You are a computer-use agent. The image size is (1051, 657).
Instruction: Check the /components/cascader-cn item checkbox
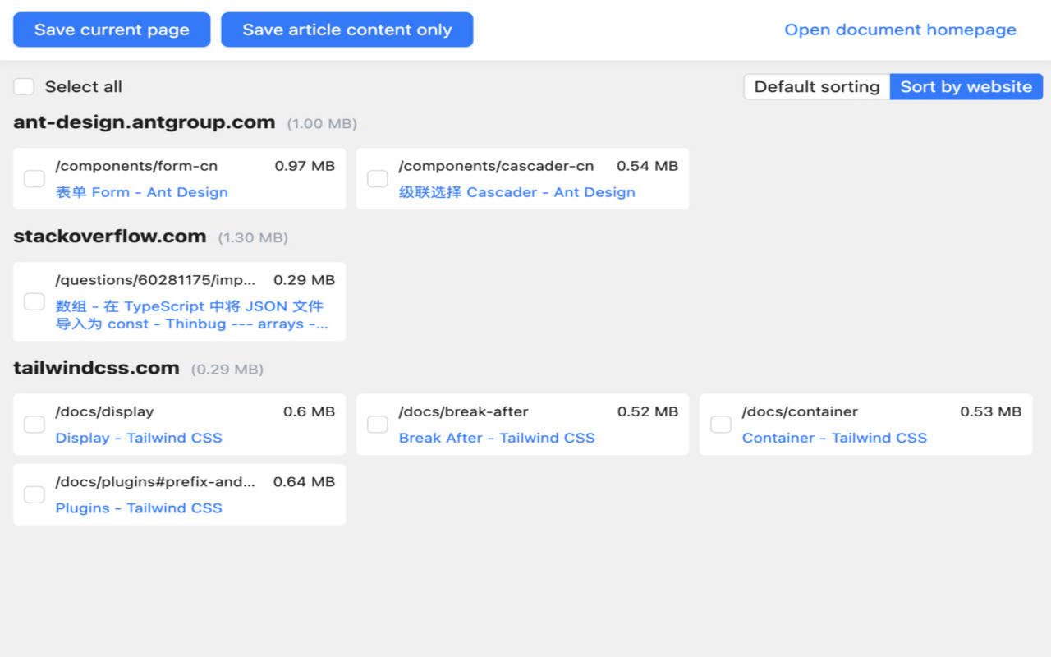tap(378, 179)
